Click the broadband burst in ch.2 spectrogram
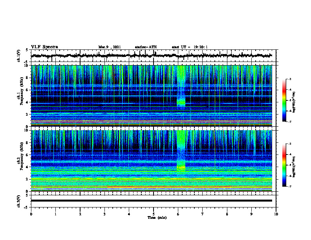This screenshot has width=311, height=240. [181, 151]
